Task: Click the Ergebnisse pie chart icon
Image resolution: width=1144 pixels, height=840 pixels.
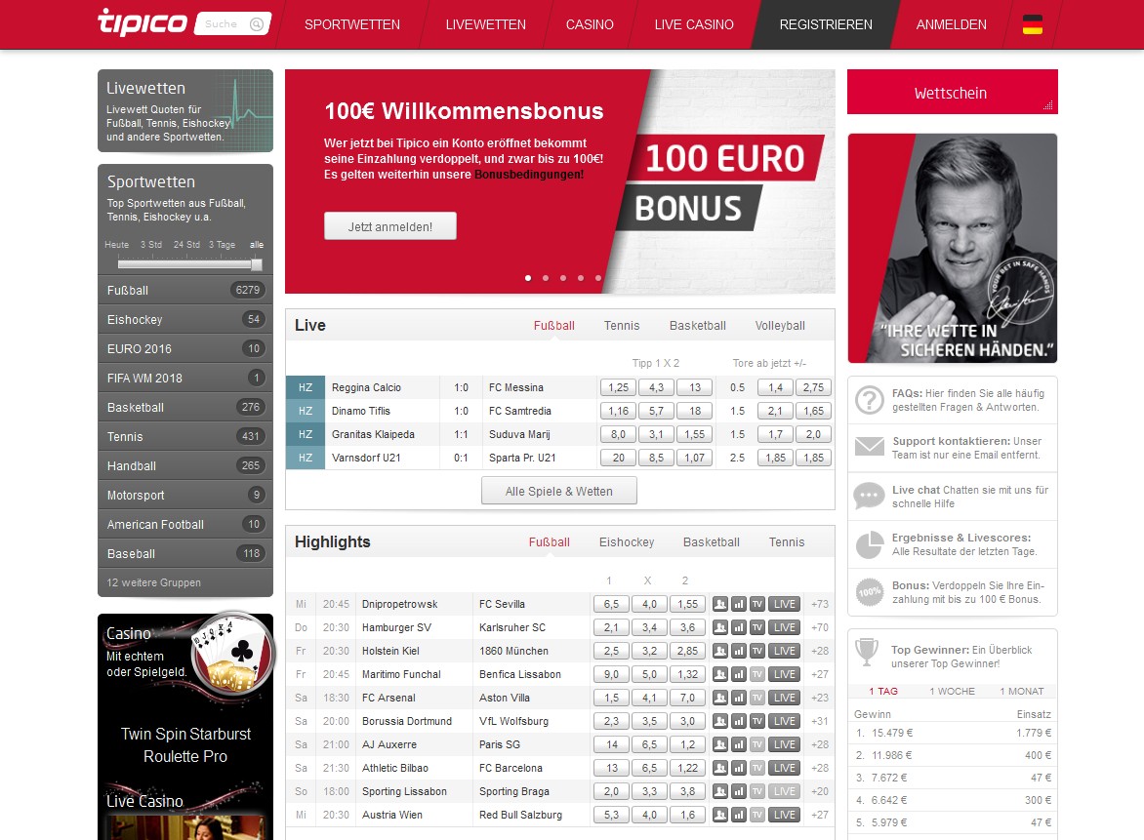Action: tap(869, 544)
